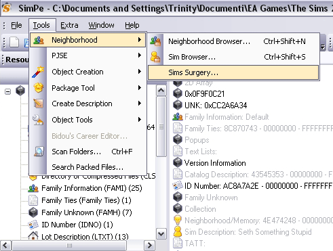Click the Create Description pencil icon
The height and width of the screenshot is (251, 333).
pyautogui.click(x=38, y=104)
